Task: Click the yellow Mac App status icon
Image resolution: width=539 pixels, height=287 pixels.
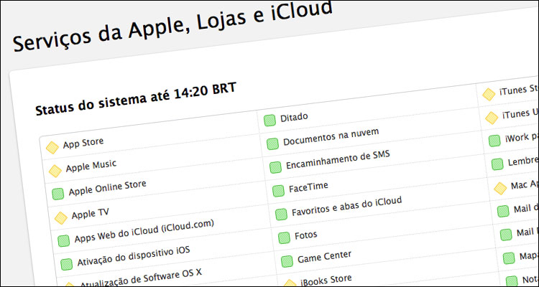Action: (500, 189)
